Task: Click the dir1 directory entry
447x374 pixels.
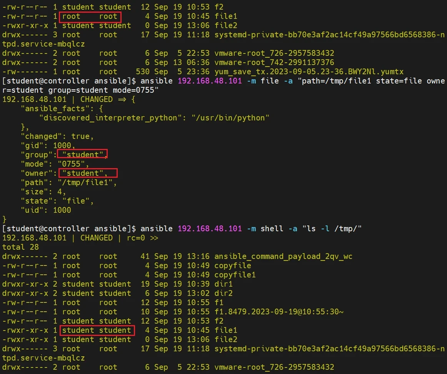Action: click(x=223, y=284)
